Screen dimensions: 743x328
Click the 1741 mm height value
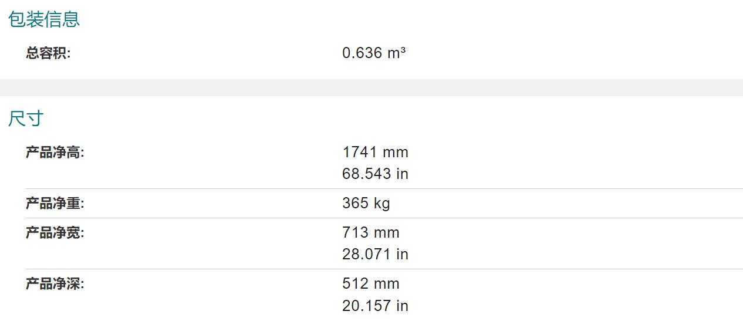375,153
